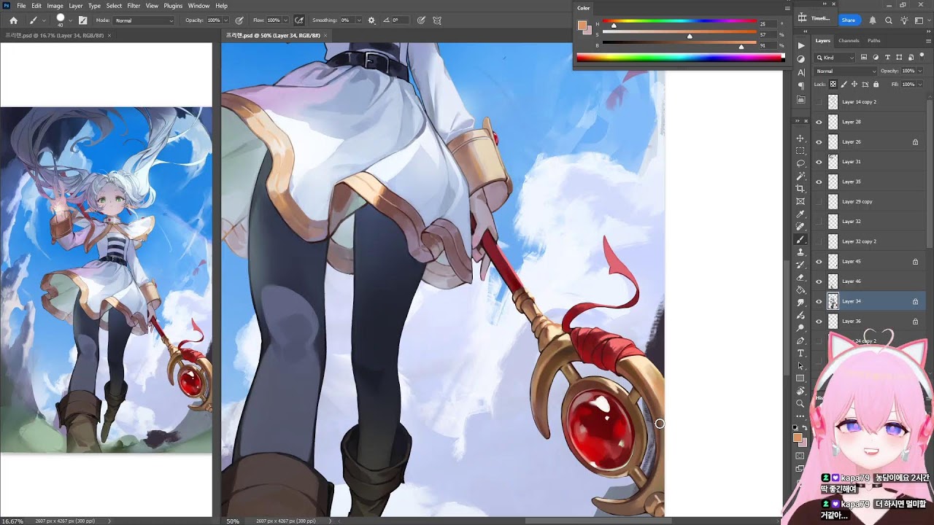Click the foreground color swatch in Color panel
This screenshot has height=525, width=934.
pos(582,26)
